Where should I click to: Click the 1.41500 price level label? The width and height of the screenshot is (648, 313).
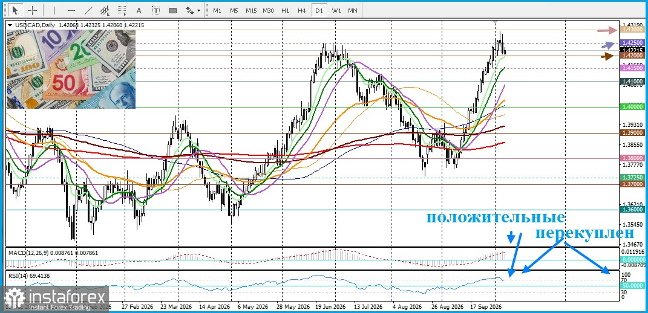pyautogui.click(x=632, y=68)
